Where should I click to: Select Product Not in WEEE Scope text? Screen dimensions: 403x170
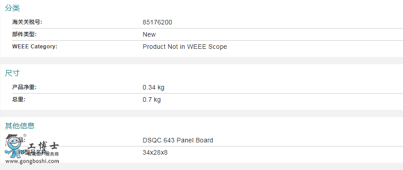coord(185,47)
